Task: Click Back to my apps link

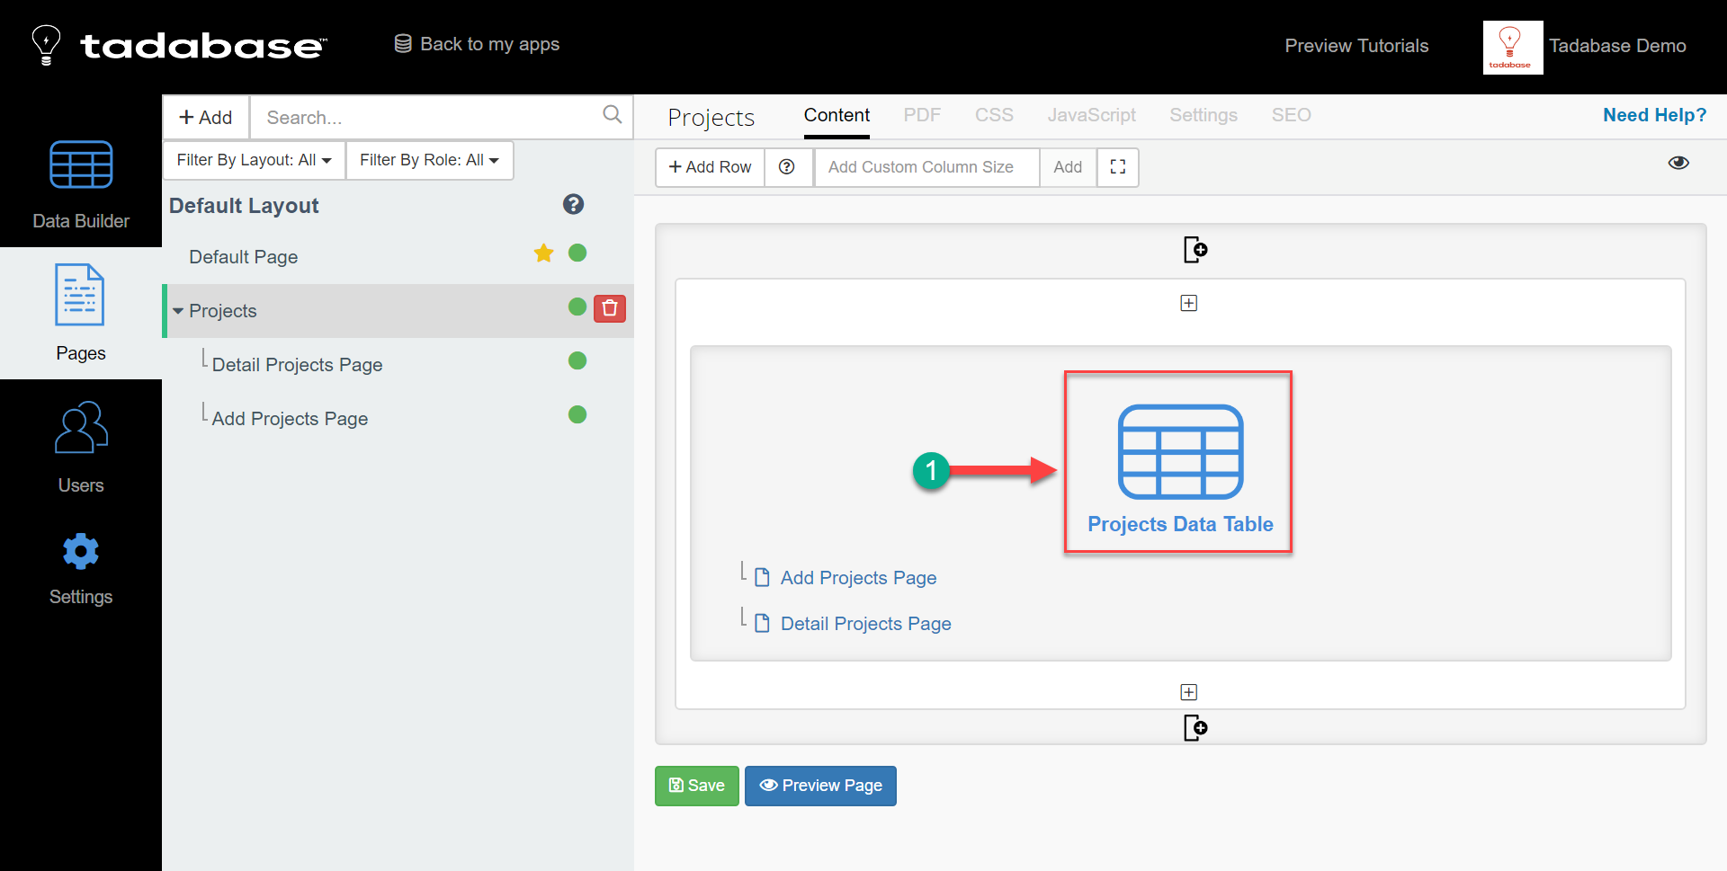Action: click(x=477, y=44)
